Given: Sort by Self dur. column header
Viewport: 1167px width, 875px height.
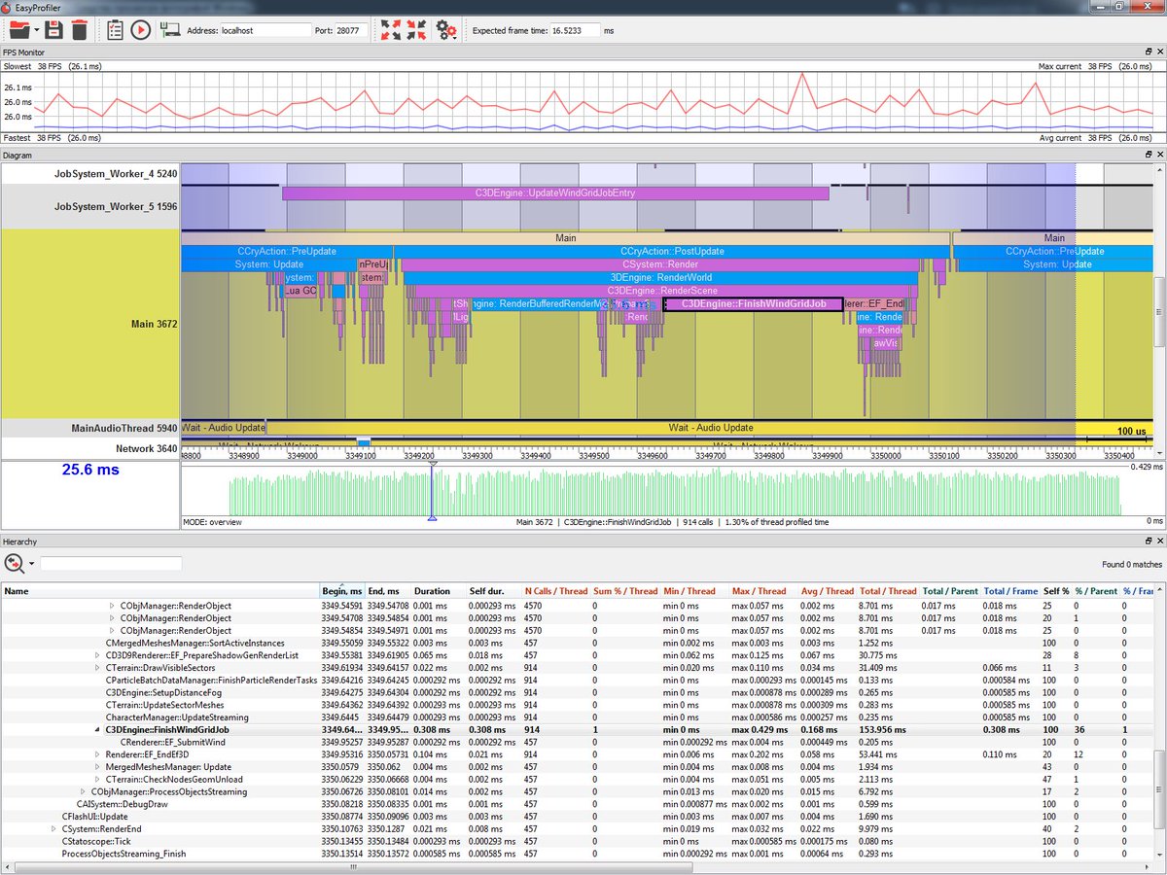Looking at the screenshot, I should 493,591.
